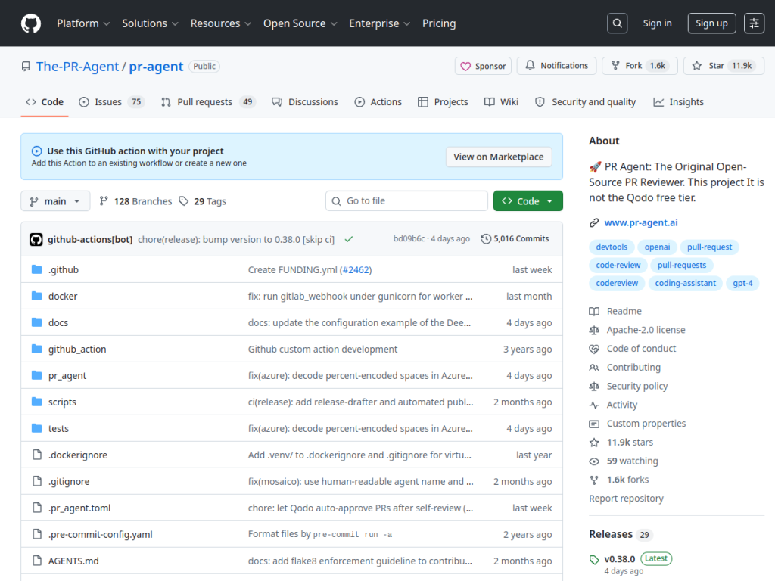Screen dimensions: 775x581
Task: Open pull request #2462 link
Action: pos(356,270)
